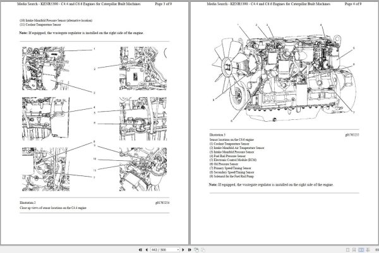Click '(5) Electronic Control Module (ECM)'
Screen dimensions: 379x253
[x=233, y=160]
